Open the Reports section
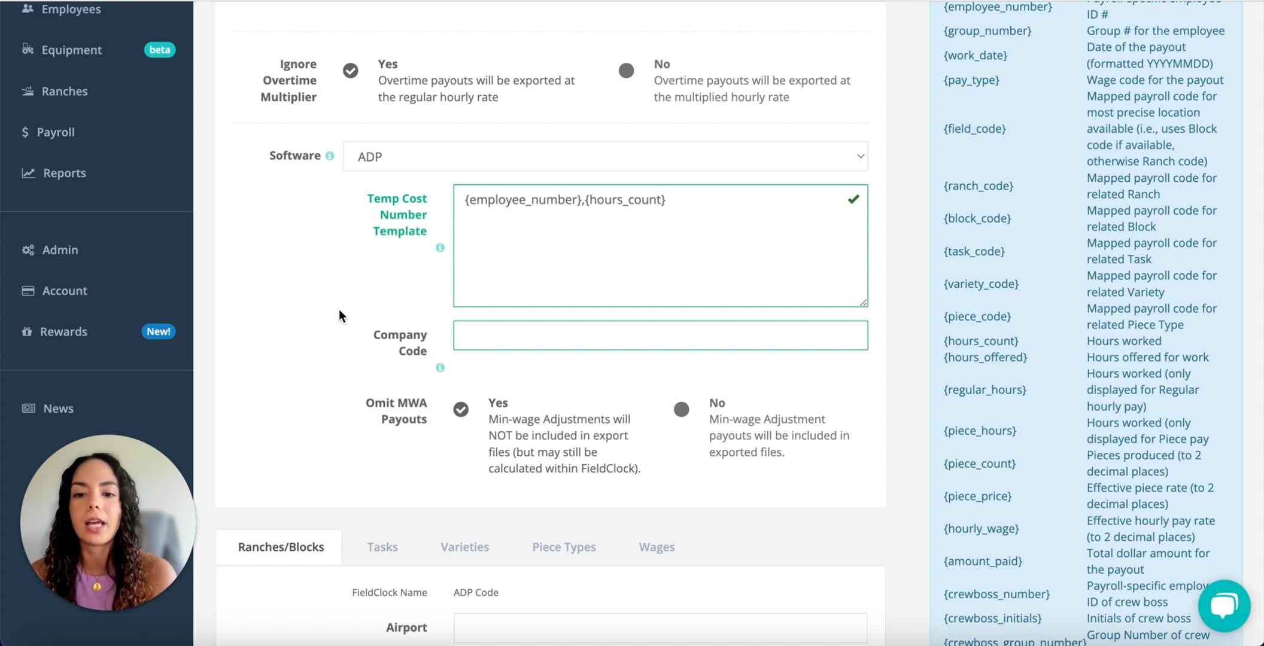The height and width of the screenshot is (646, 1264). click(63, 173)
